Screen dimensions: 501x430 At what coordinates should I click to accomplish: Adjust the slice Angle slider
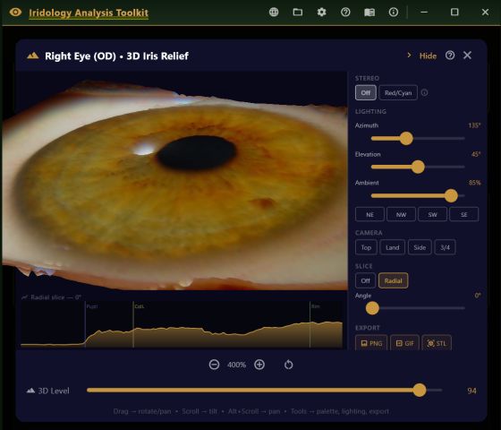pyautogui.click(x=372, y=308)
